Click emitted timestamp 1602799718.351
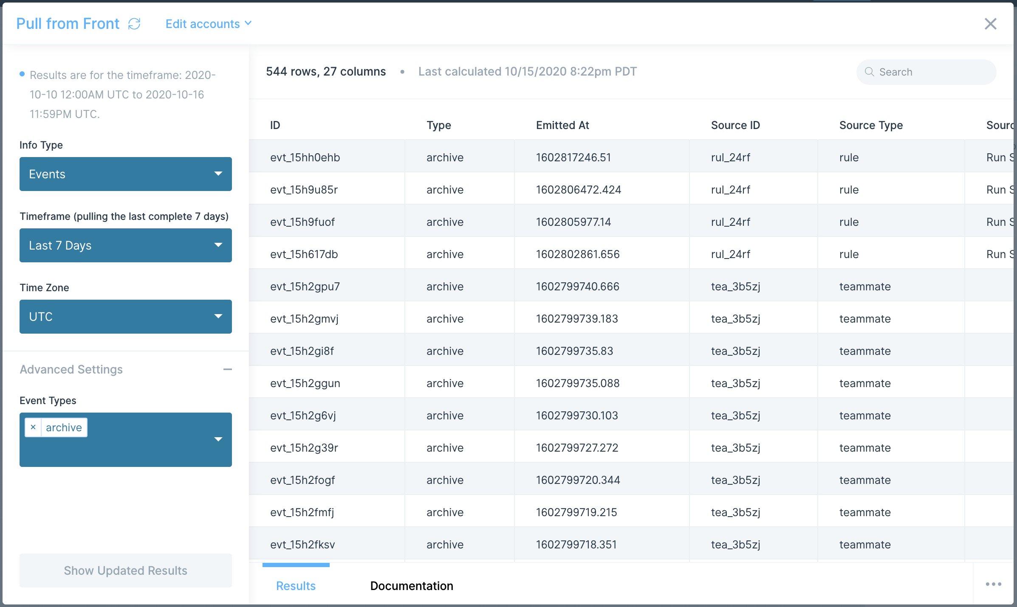This screenshot has height=607, width=1017. pos(576,545)
